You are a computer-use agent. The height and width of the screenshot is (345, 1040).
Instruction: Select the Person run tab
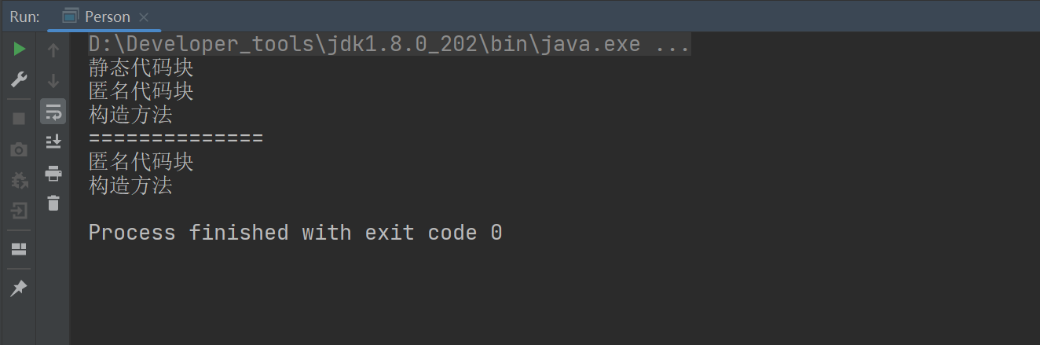point(104,17)
